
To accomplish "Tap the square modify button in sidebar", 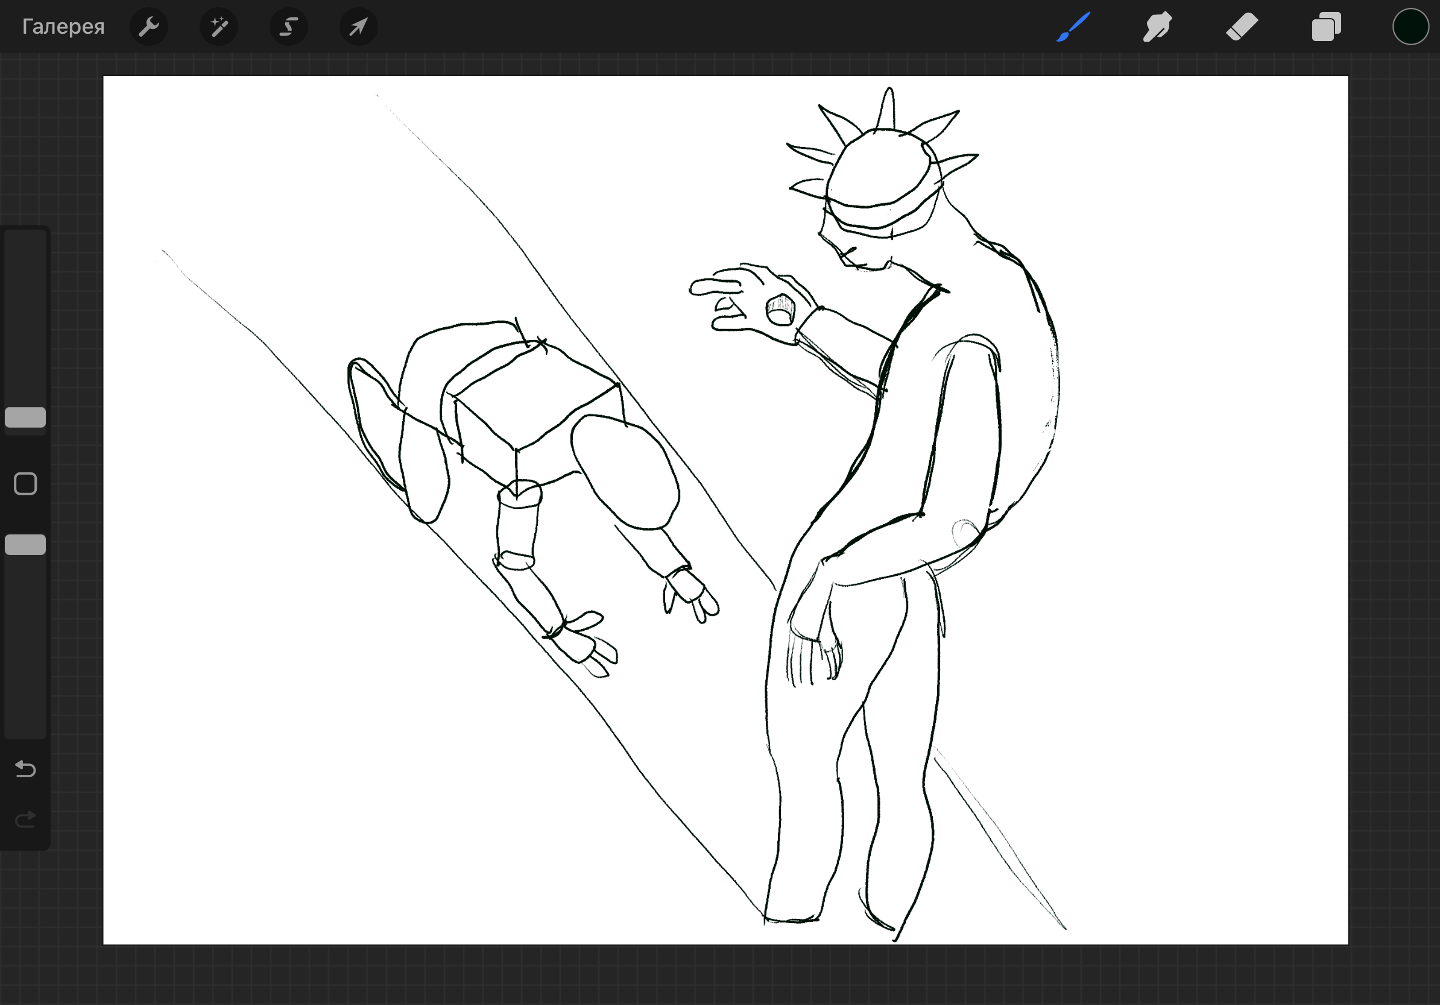I will tap(25, 484).
